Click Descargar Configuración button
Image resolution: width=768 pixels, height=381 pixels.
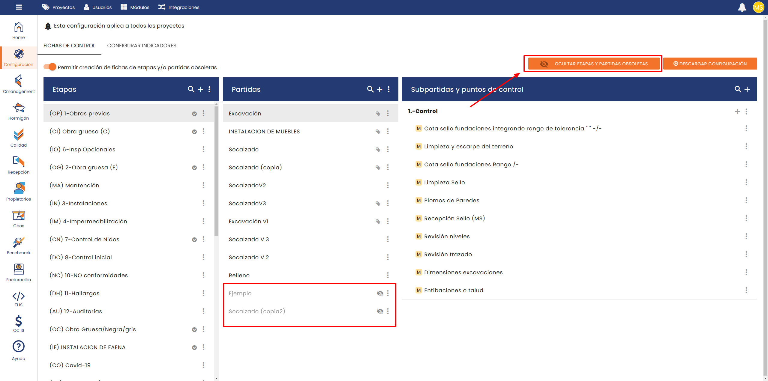click(710, 64)
